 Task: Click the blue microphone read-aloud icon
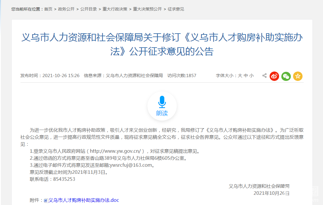[162, 102]
